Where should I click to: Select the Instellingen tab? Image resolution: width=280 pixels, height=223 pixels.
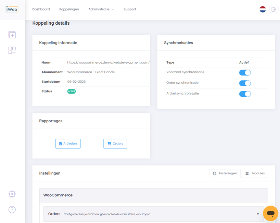coord(225,173)
